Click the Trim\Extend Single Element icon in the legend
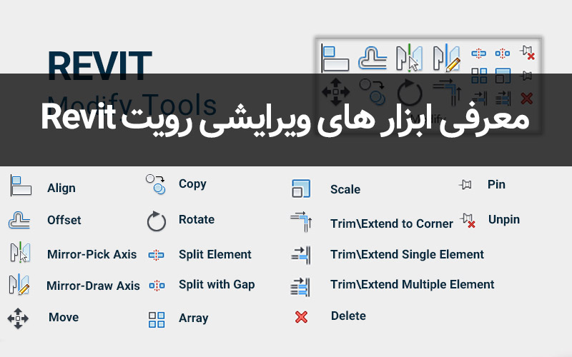 301,255
